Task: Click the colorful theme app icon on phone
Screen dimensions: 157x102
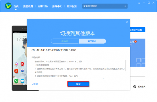Action: (16, 64)
